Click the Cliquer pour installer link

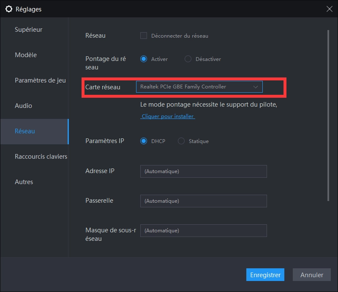pos(168,116)
